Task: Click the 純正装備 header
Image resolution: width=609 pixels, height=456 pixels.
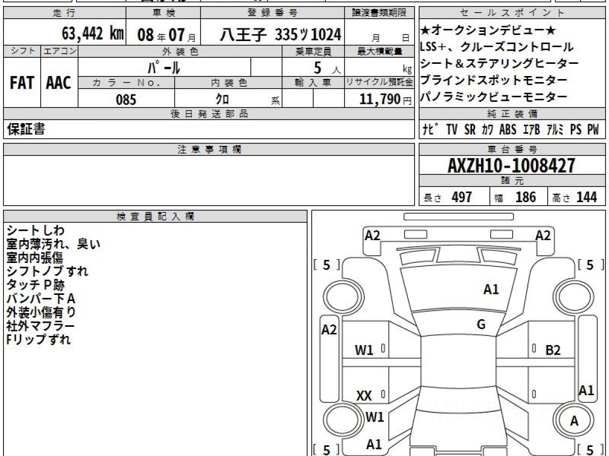Action: 512,113
